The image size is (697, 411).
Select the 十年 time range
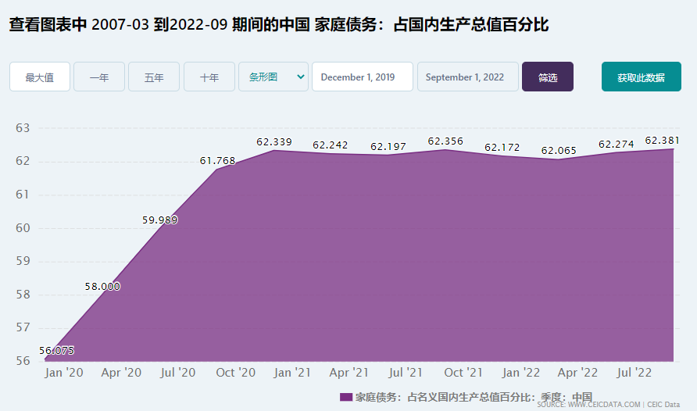pyautogui.click(x=209, y=77)
